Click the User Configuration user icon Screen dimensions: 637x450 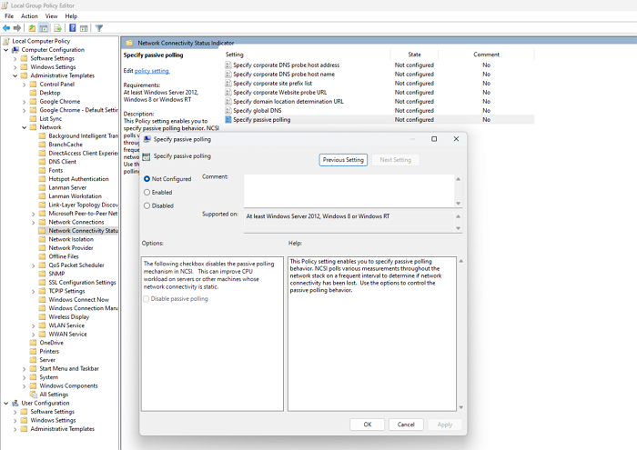15,403
